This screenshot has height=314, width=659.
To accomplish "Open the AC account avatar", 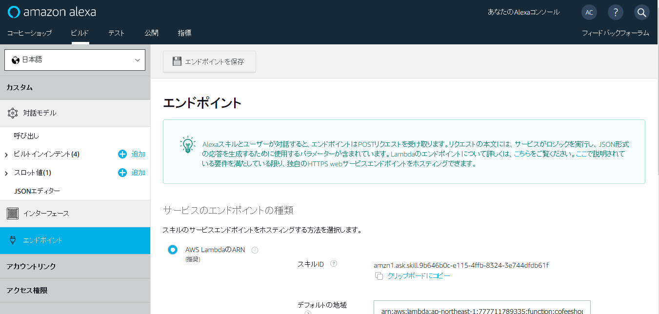I will coord(589,12).
